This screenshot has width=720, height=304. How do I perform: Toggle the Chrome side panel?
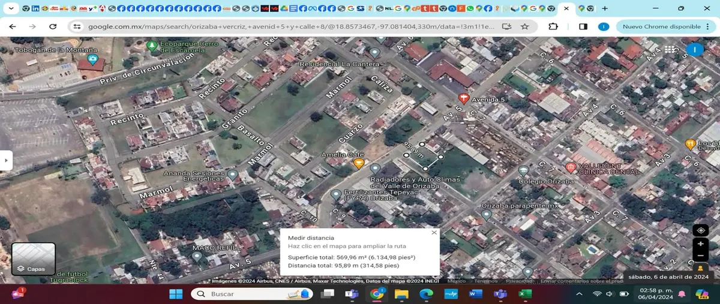[x=583, y=26]
